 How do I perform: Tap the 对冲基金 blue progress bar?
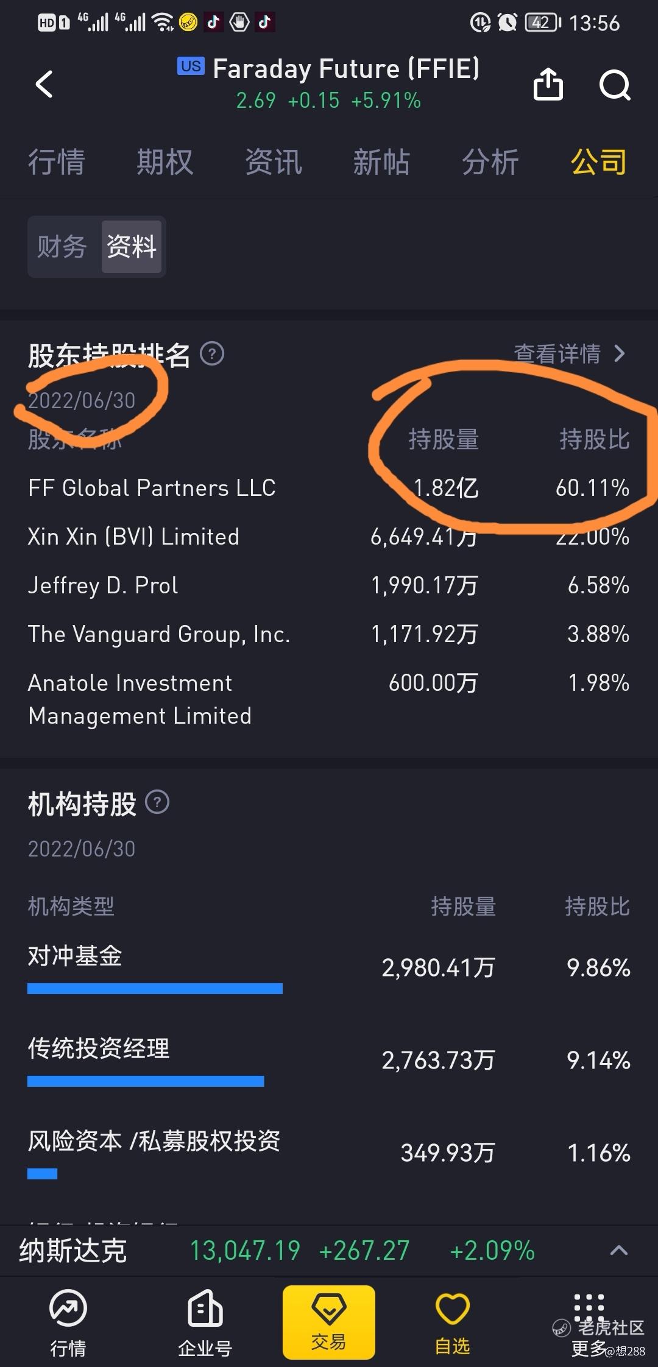(155, 988)
